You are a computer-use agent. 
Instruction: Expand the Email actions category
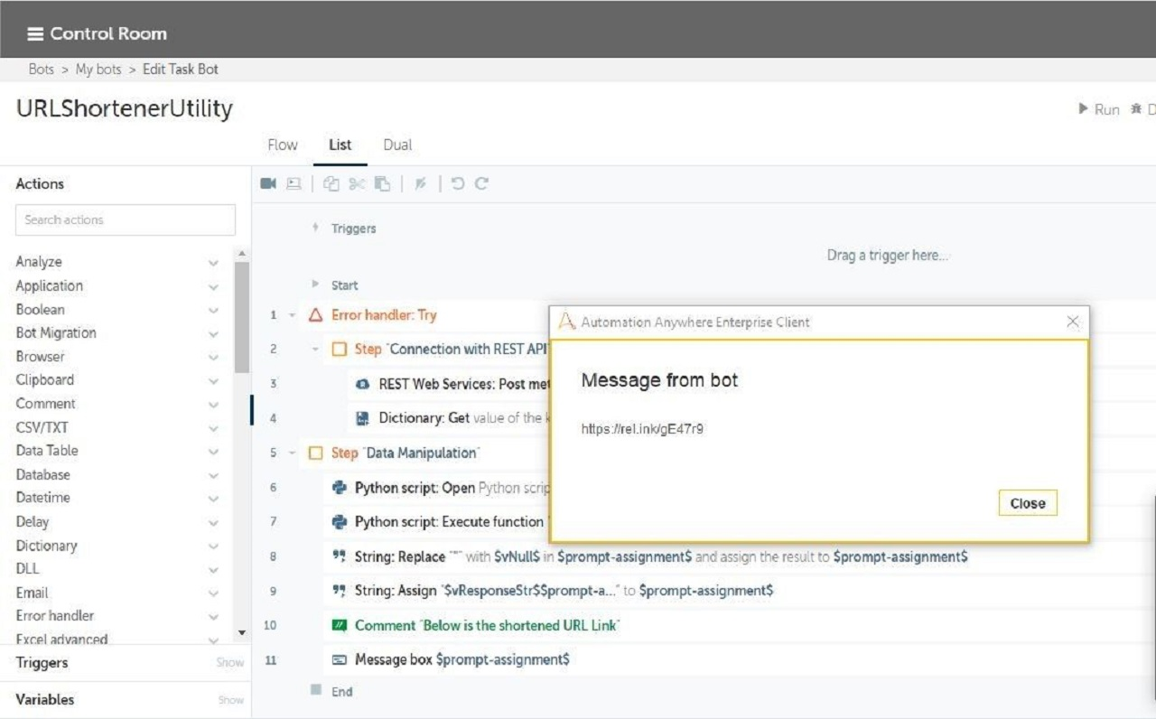click(213, 593)
